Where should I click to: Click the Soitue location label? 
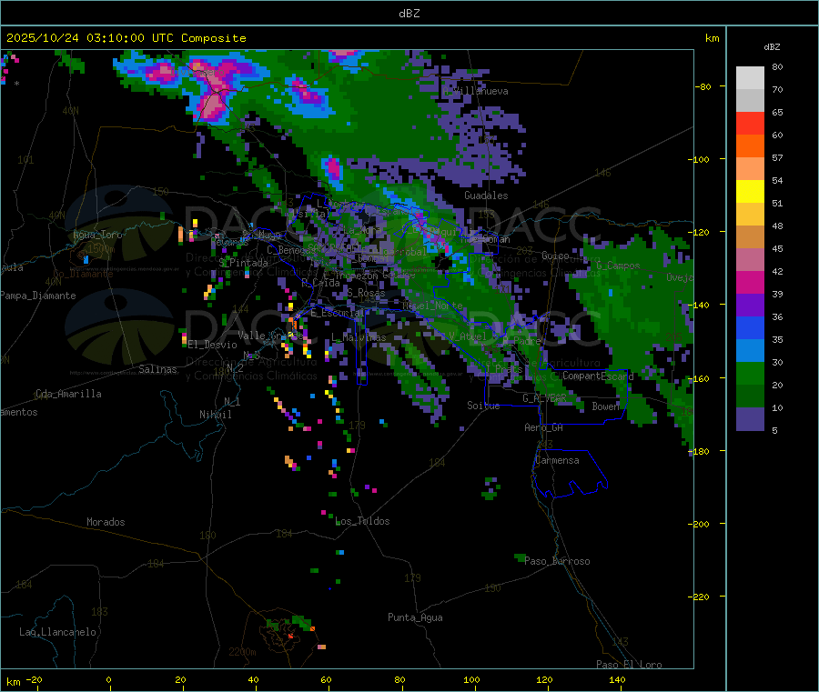tap(483, 406)
